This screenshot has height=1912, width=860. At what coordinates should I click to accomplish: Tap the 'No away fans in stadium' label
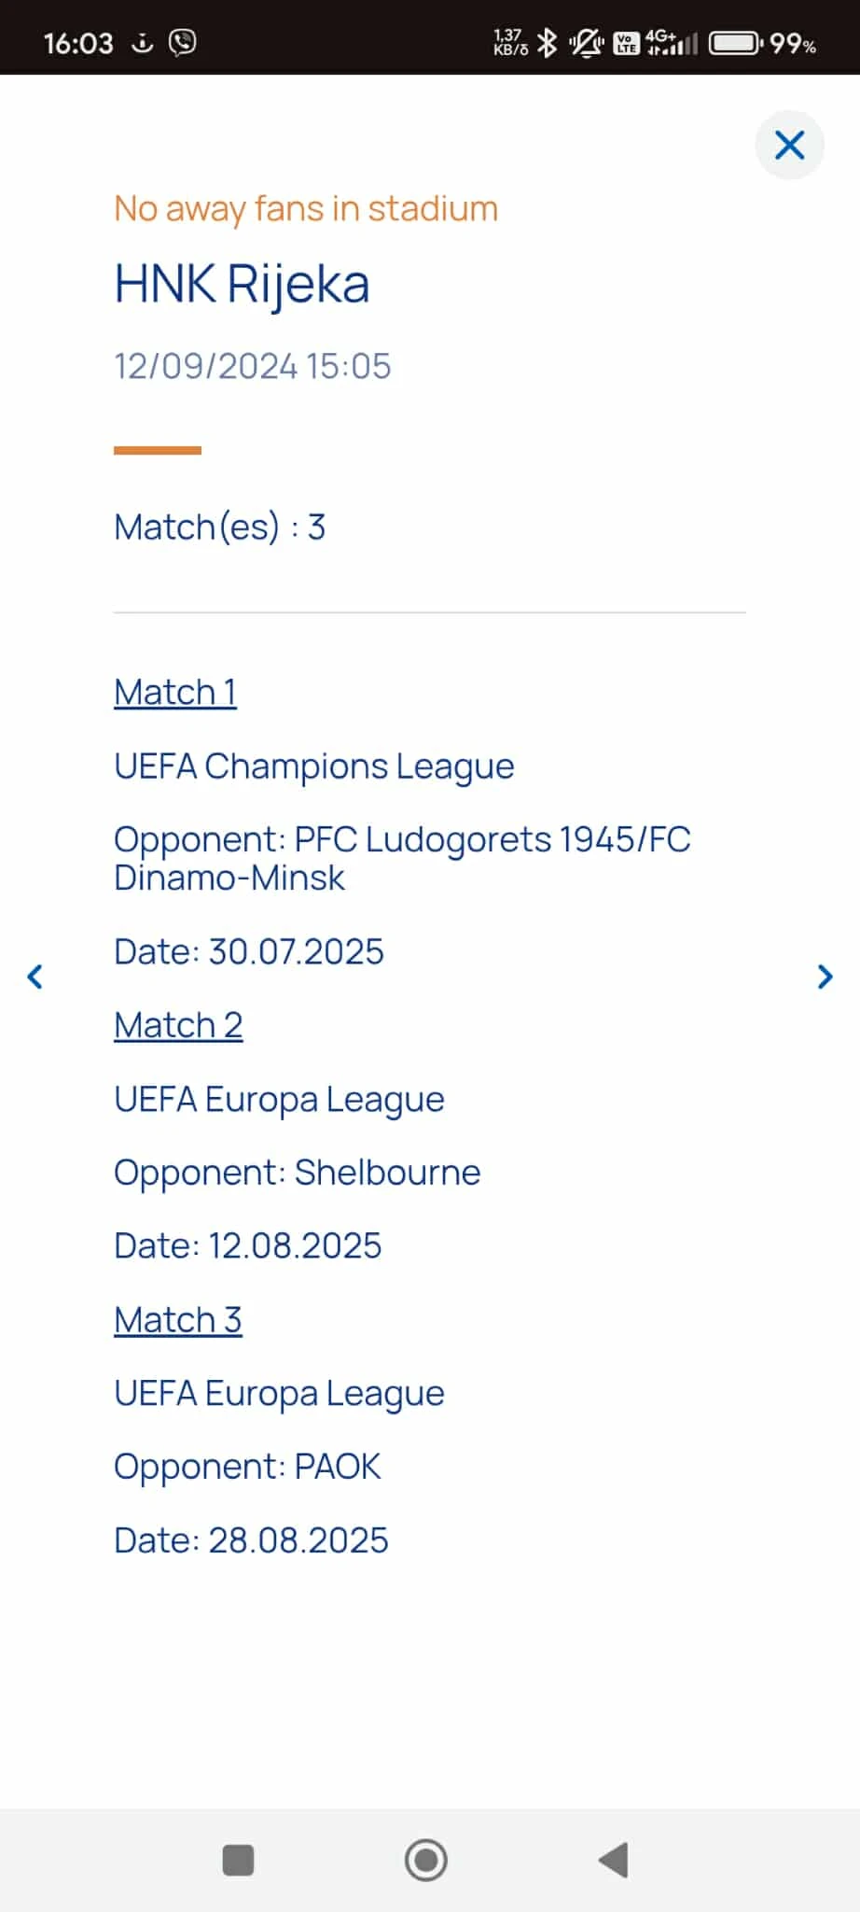click(x=306, y=209)
